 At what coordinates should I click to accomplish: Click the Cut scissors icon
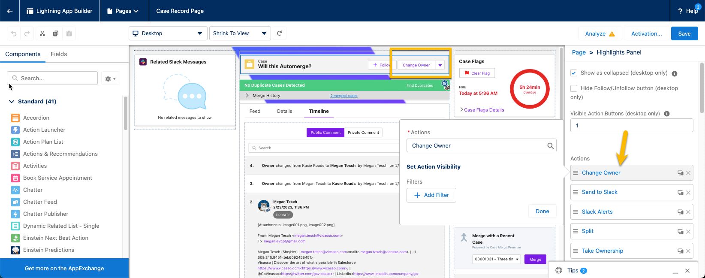click(x=42, y=33)
